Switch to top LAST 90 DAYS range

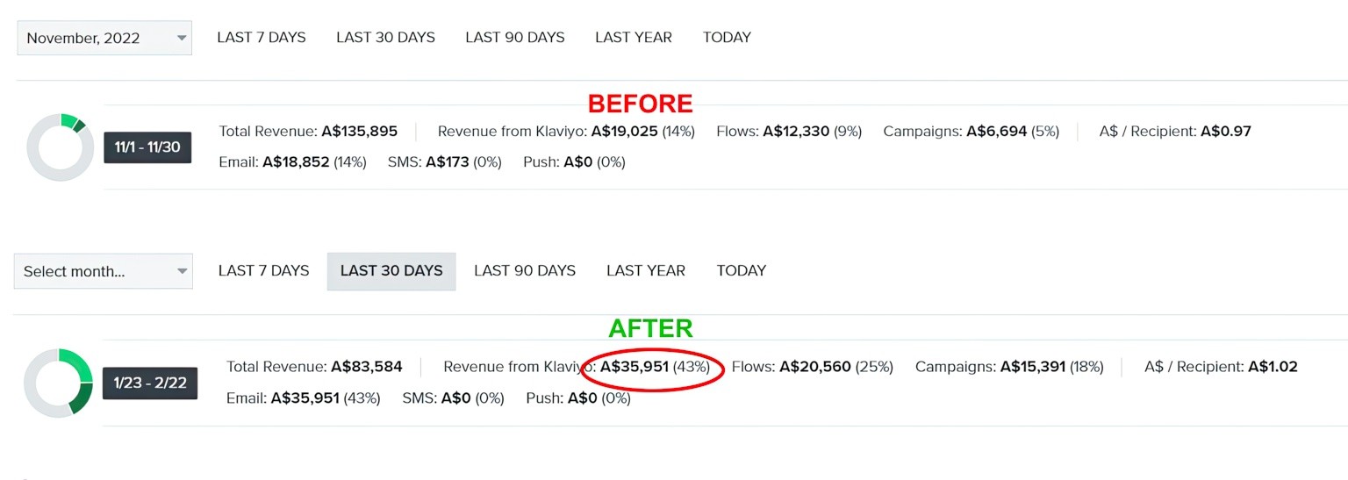(515, 38)
